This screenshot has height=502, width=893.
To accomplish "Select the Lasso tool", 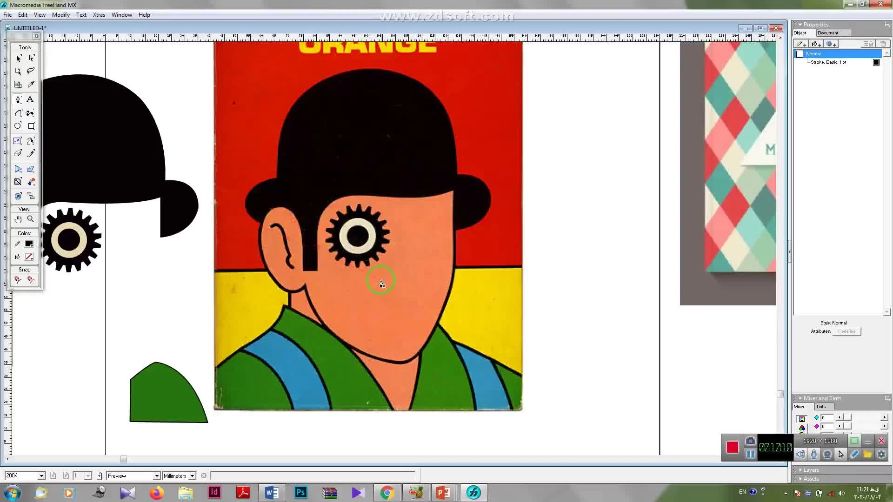I will point(31,71).
